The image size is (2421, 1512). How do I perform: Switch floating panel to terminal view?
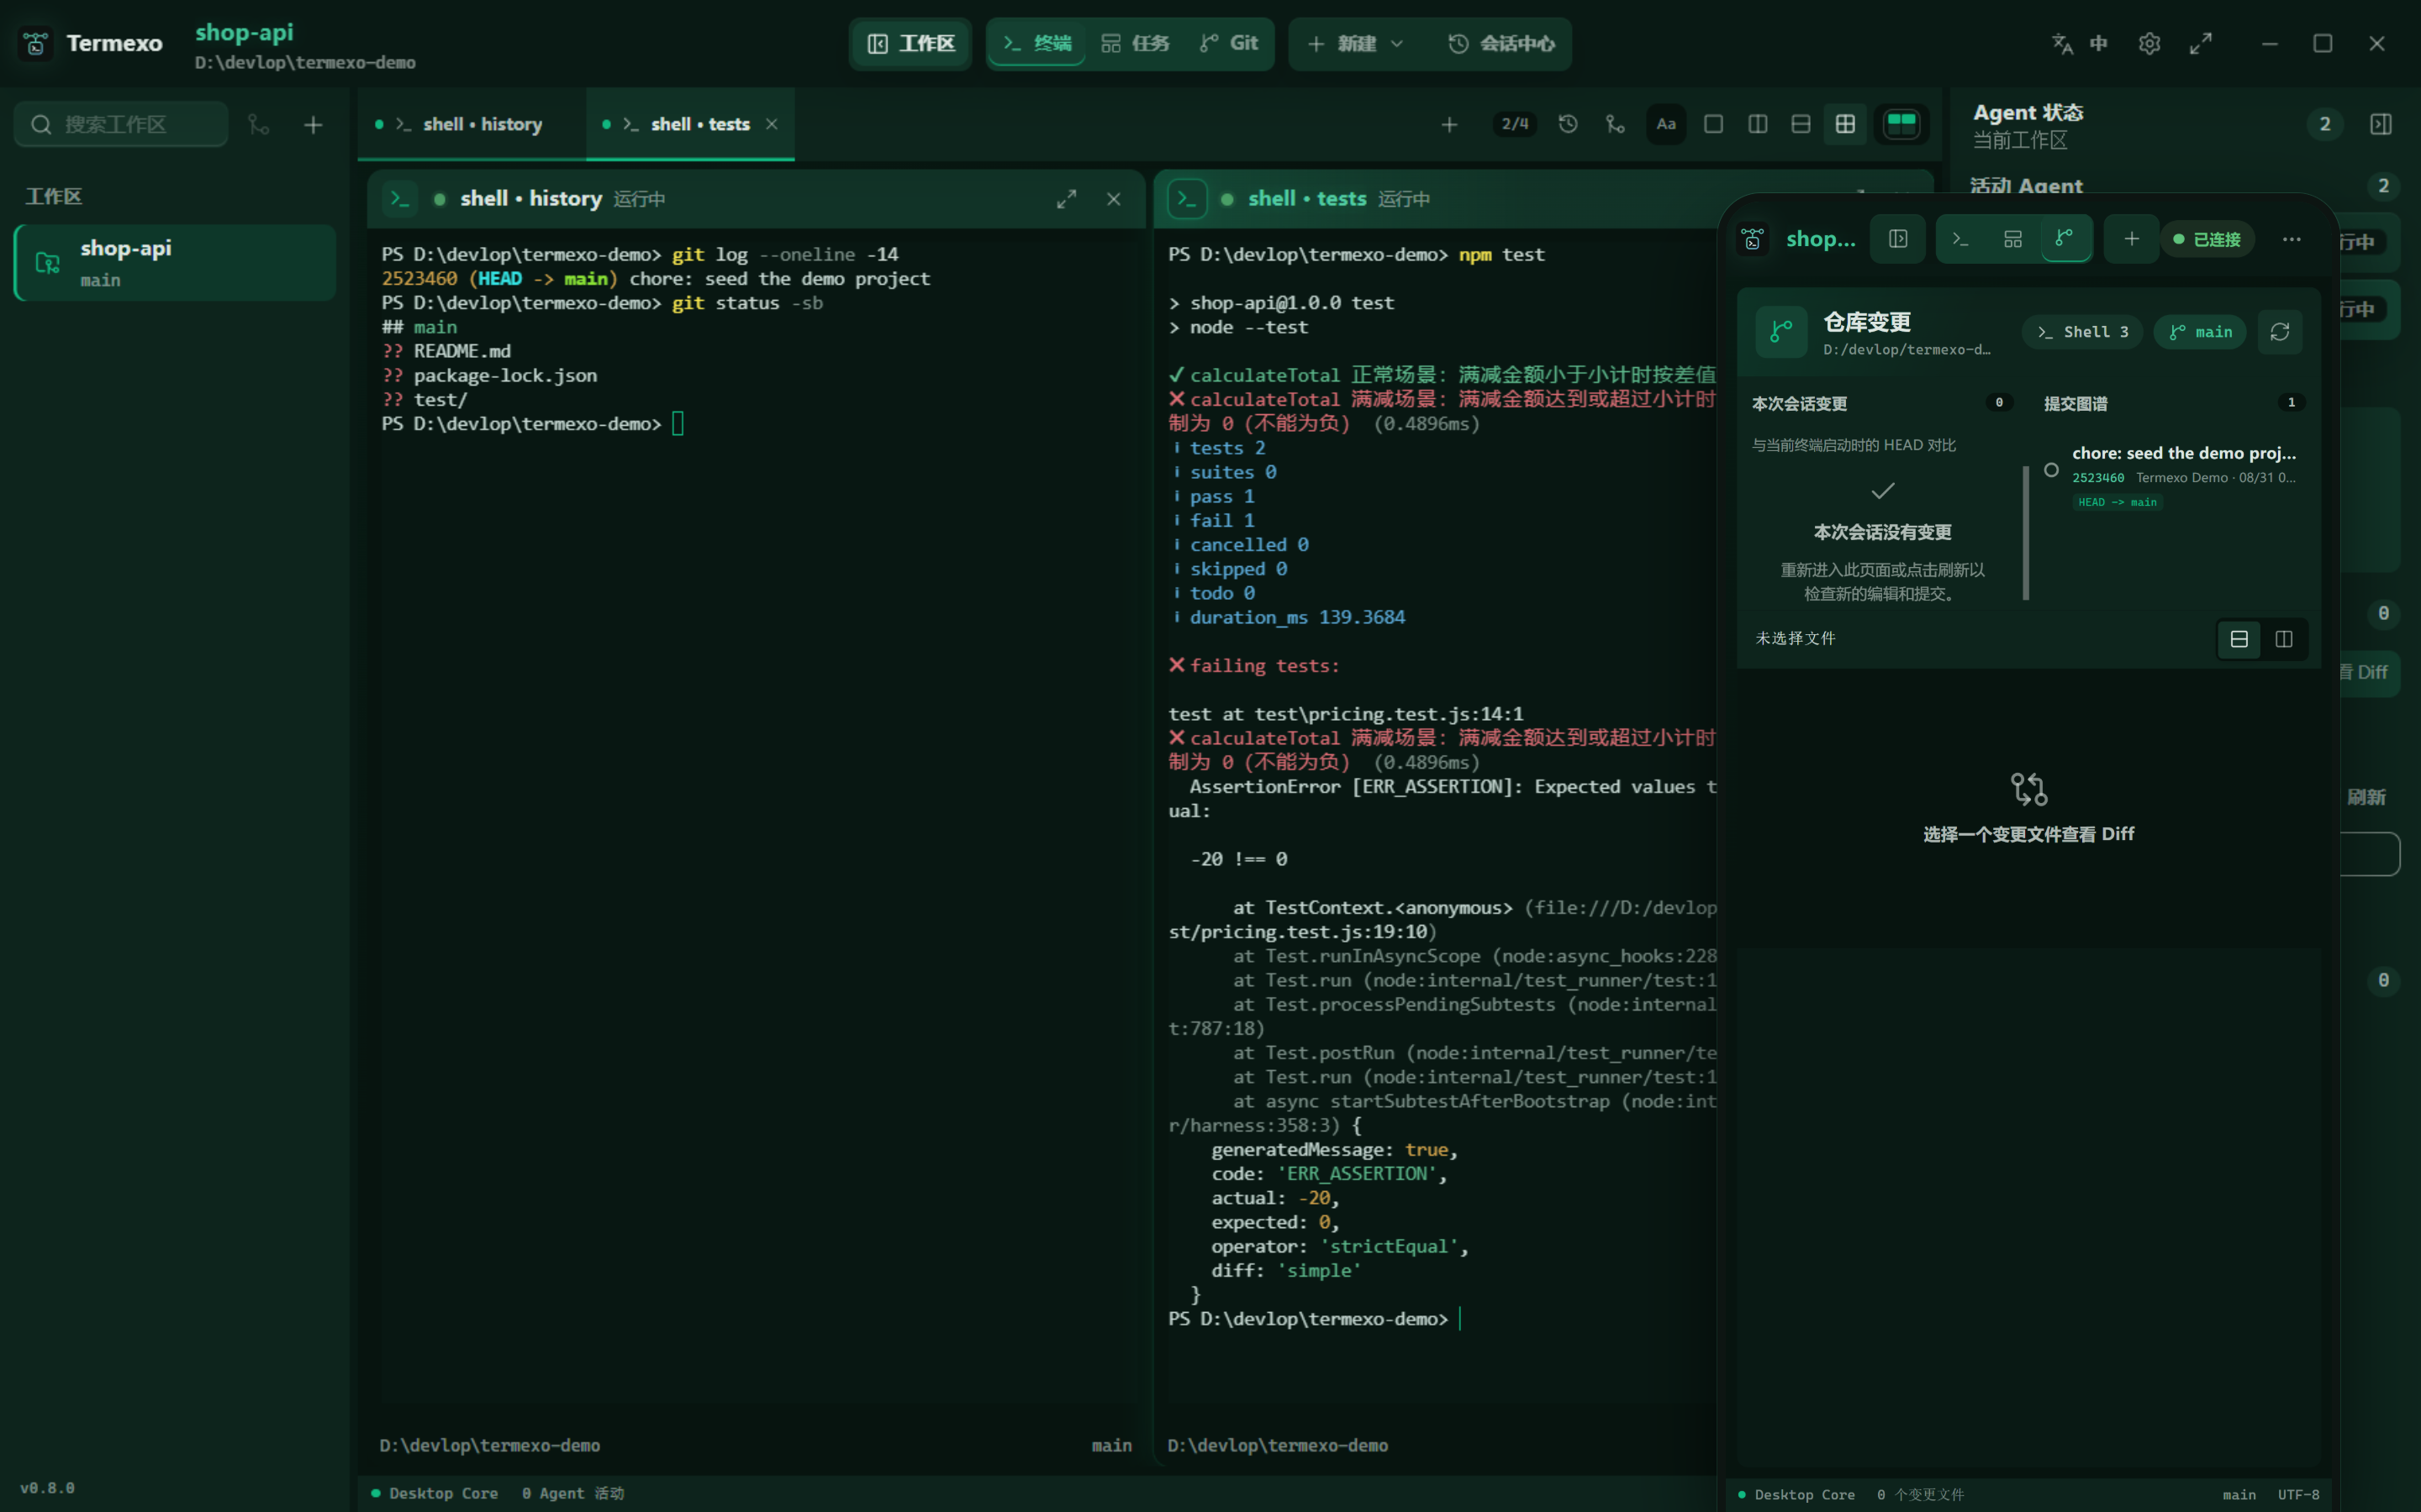[x=1961, y=239]
